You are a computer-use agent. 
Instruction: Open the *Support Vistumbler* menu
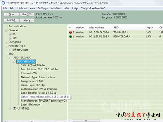tap(93, 8)
